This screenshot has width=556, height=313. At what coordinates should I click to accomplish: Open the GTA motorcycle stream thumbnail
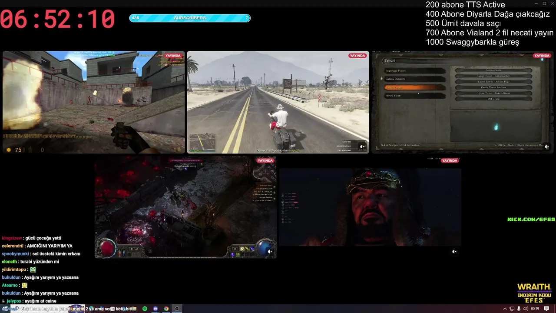pyautogui.click(x=278, y=102)
